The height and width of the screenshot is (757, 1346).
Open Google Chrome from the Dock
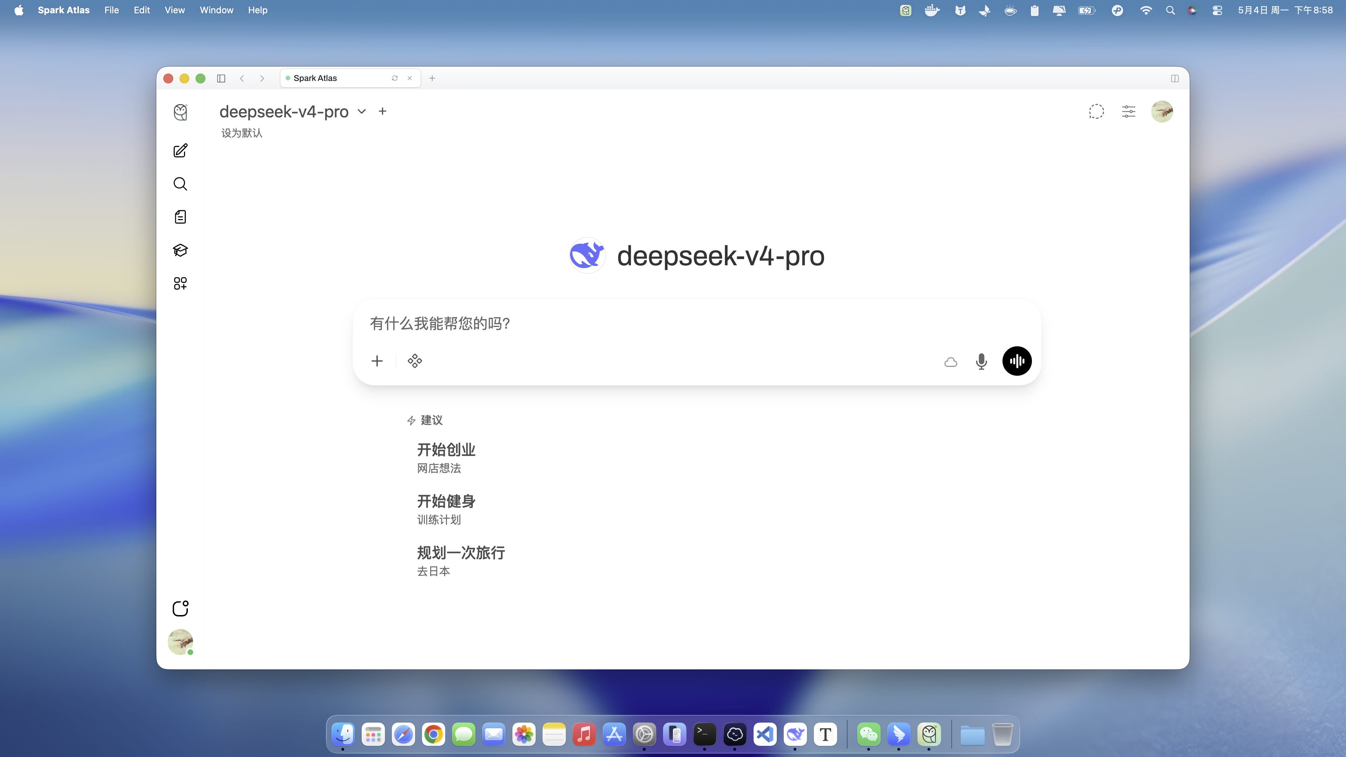tap(434, 735)
